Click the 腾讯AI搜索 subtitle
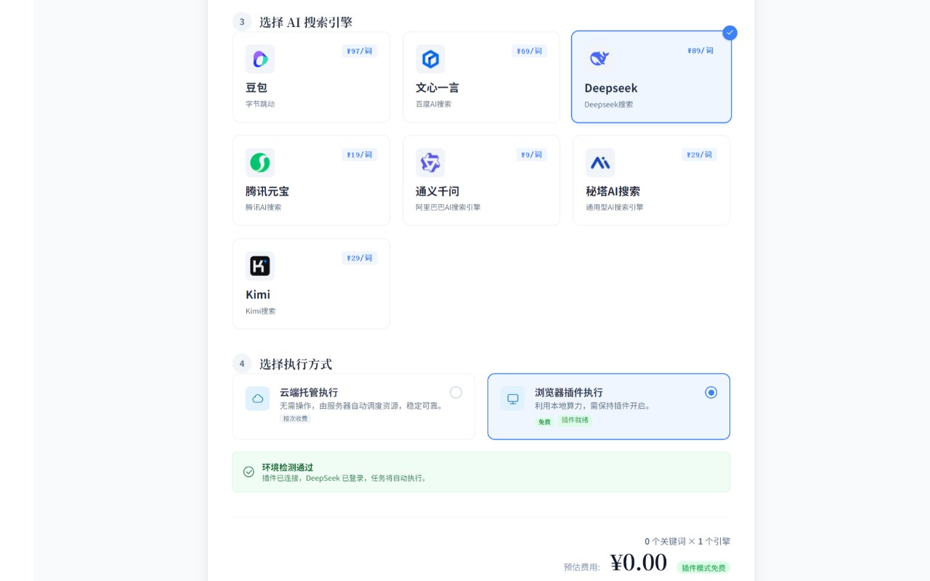The image size is (930, 581). tap(264, 207)
